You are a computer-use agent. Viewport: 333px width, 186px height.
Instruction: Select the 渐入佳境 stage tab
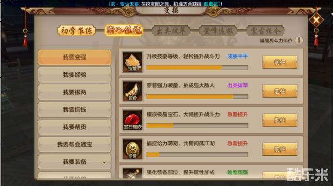coord(124,30)
